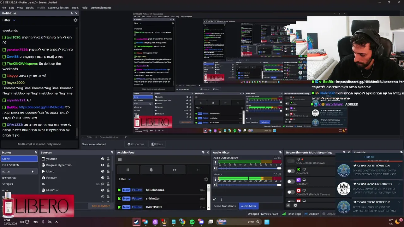The width and height of the screenshot is (404, 227).
Task: Switch to the Scene Transitions tab
Action: pos(225,206)
